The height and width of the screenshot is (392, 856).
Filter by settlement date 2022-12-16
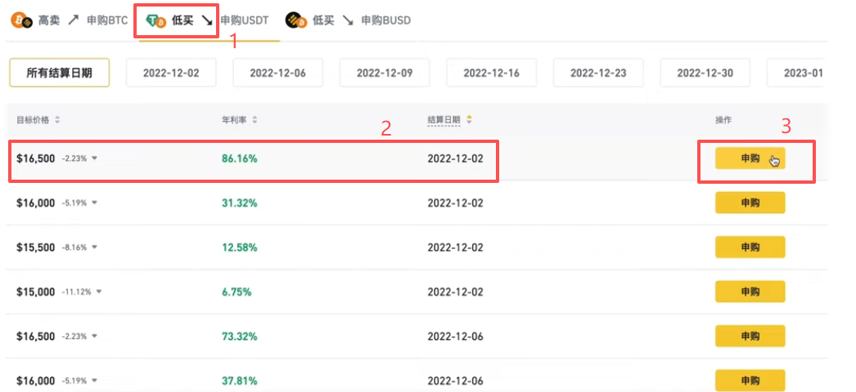[491, 73]
